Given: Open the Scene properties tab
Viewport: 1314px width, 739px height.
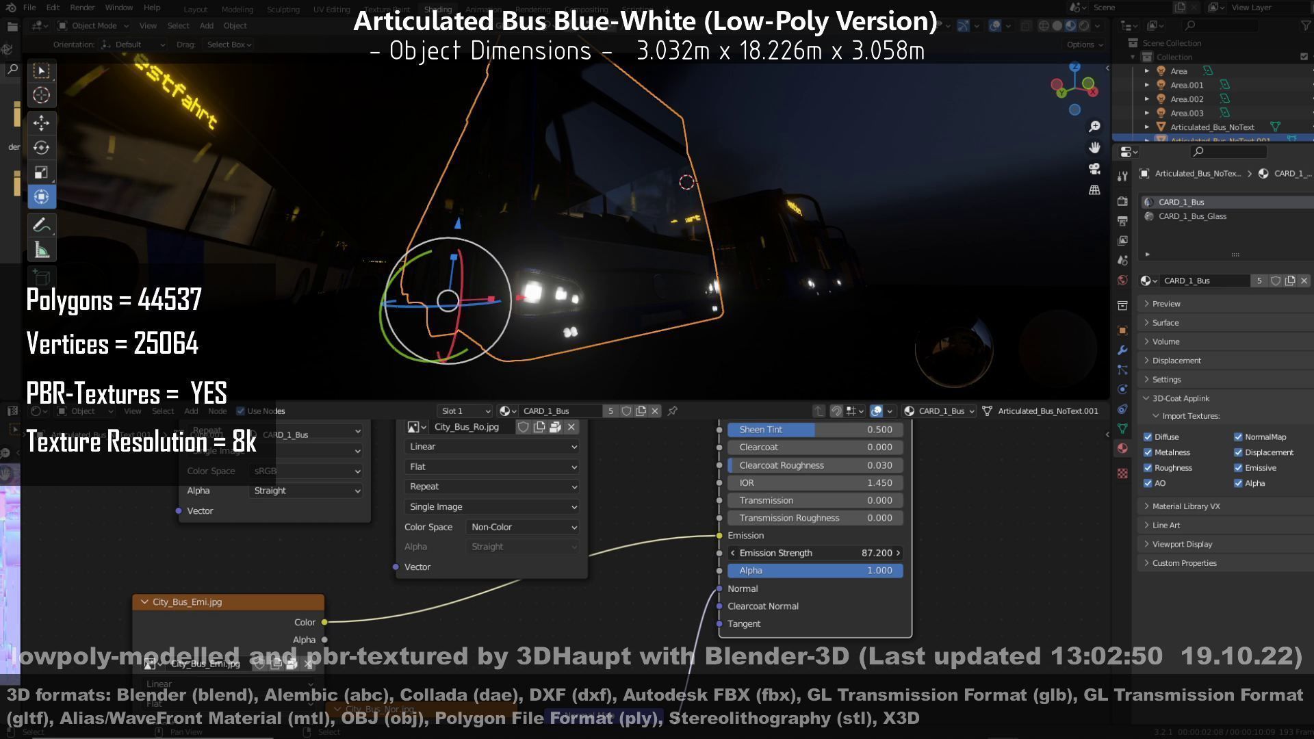Looking at the screenshot, I should tap(1122, 261).
